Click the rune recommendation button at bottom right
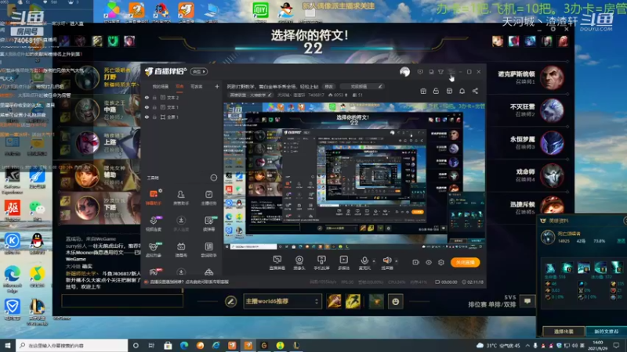 coord(606,331)
